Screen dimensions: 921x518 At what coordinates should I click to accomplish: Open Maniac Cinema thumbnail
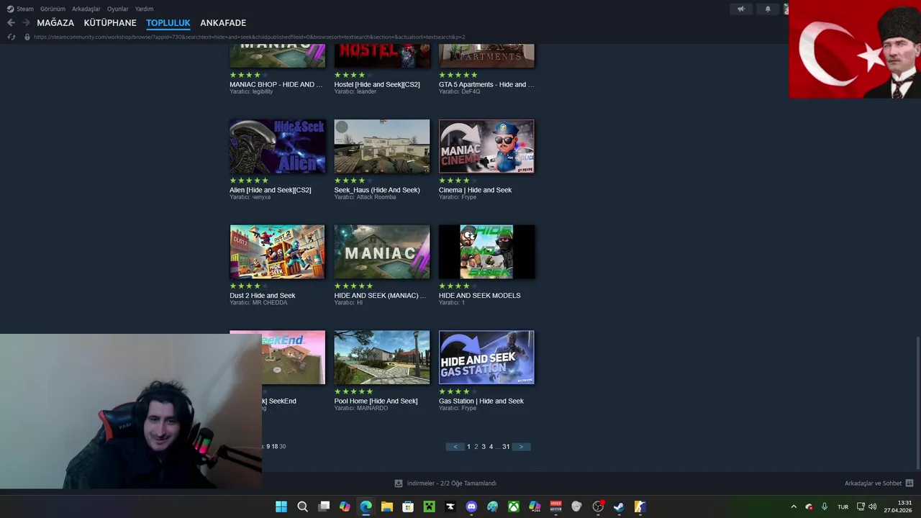tap(486, 146)
